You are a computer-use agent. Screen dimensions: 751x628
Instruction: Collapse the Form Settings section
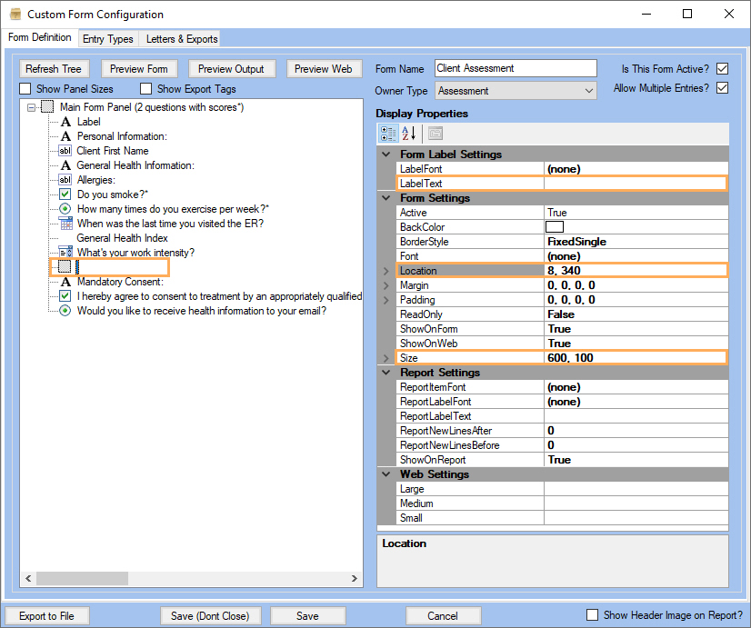point(386,198)
